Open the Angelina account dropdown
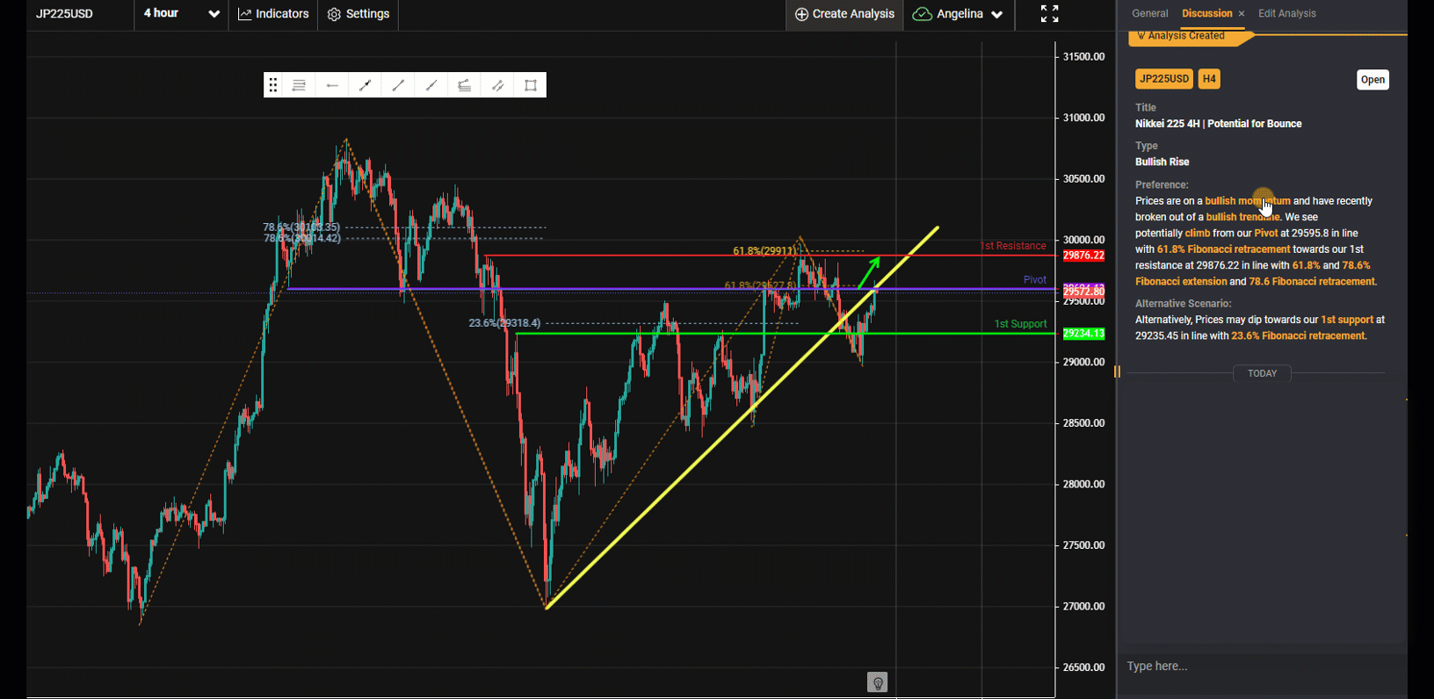Screen dimensions: 1434x699 [x=958, y=14]
